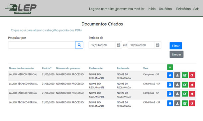Click blue save icon in first LAUDO MÉDICO PERICIAL row
This screenshot has height=121, width=203.
(x=170, y=75)
